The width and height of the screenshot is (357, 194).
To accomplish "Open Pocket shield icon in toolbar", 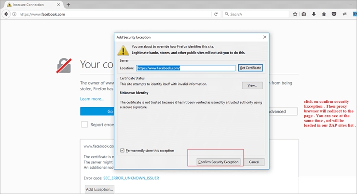I will [334, 14].
